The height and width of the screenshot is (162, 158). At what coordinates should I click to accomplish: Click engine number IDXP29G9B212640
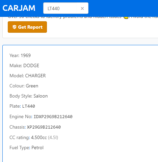(x=53, y=117)
